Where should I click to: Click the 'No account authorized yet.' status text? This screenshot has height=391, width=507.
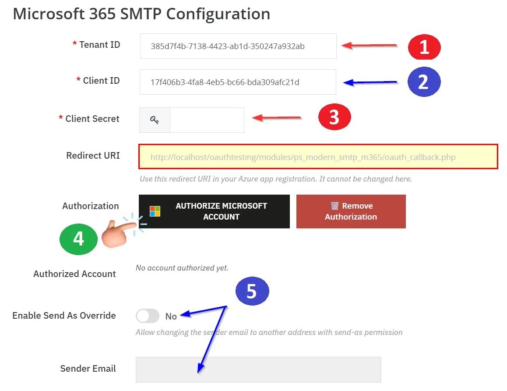[182, 268]
